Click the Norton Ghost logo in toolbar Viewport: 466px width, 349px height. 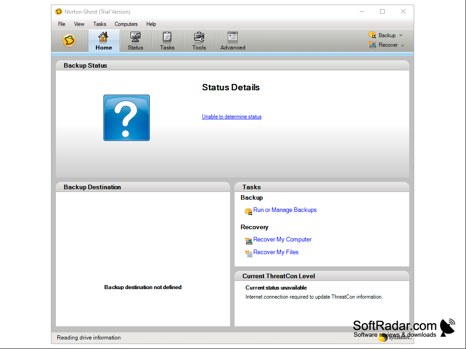(69, 40)
